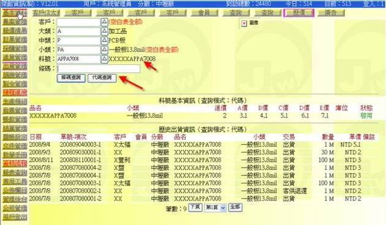Click order number 200807080003-1
Viewport: 386px width, 225px height.
80,183
